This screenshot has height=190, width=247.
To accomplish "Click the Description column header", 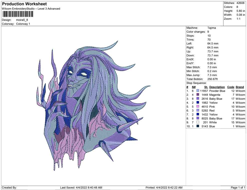I will click(217, 87).
